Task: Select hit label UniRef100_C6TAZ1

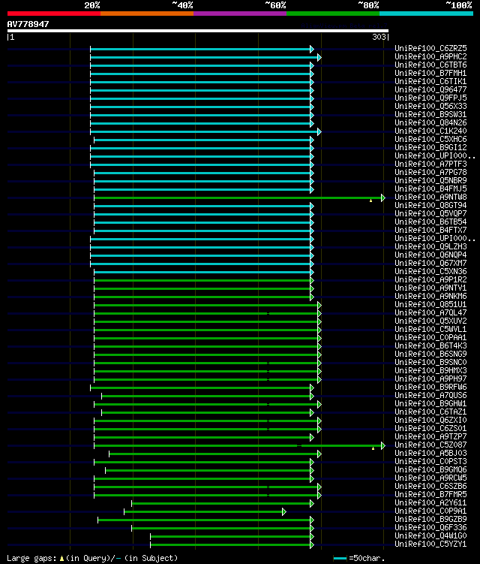Action: click(x=430, y=412)
